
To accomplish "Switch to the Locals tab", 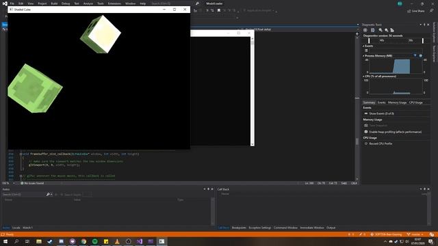I will [x=16, y=228].
